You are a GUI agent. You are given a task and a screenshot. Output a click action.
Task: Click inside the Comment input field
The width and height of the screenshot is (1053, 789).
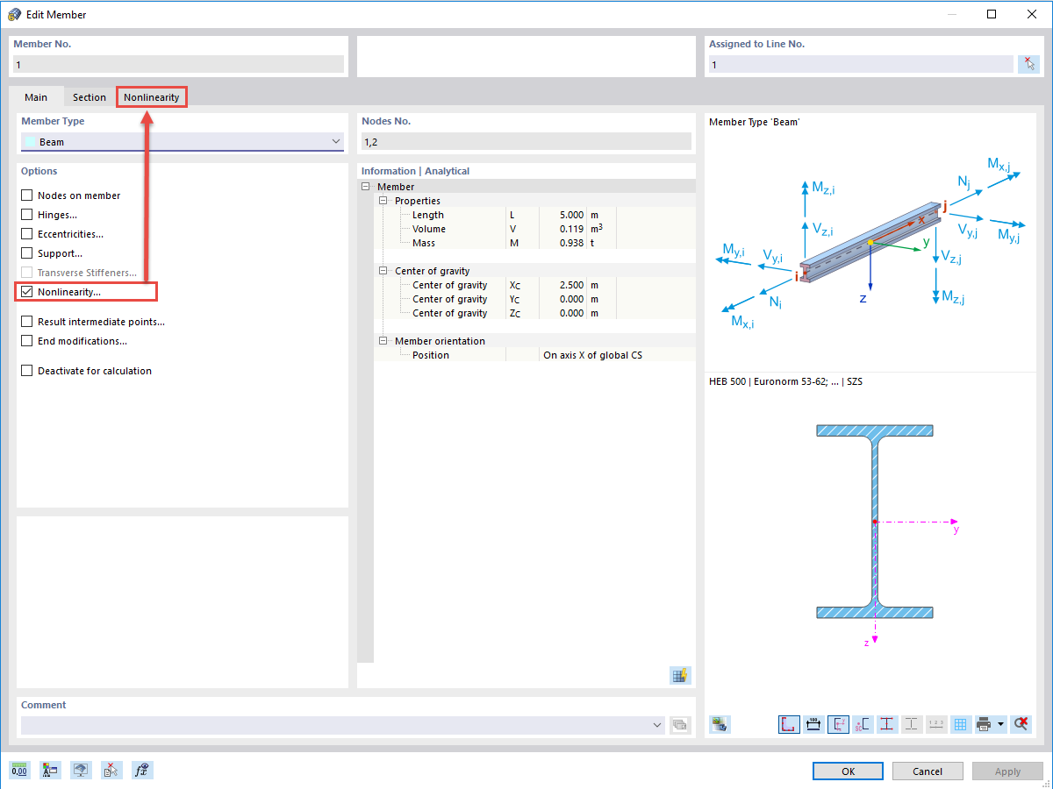click(333, 725)
